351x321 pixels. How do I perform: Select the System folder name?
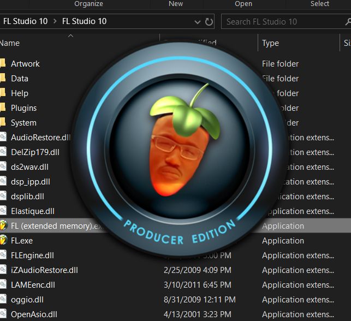coord(23,123)
